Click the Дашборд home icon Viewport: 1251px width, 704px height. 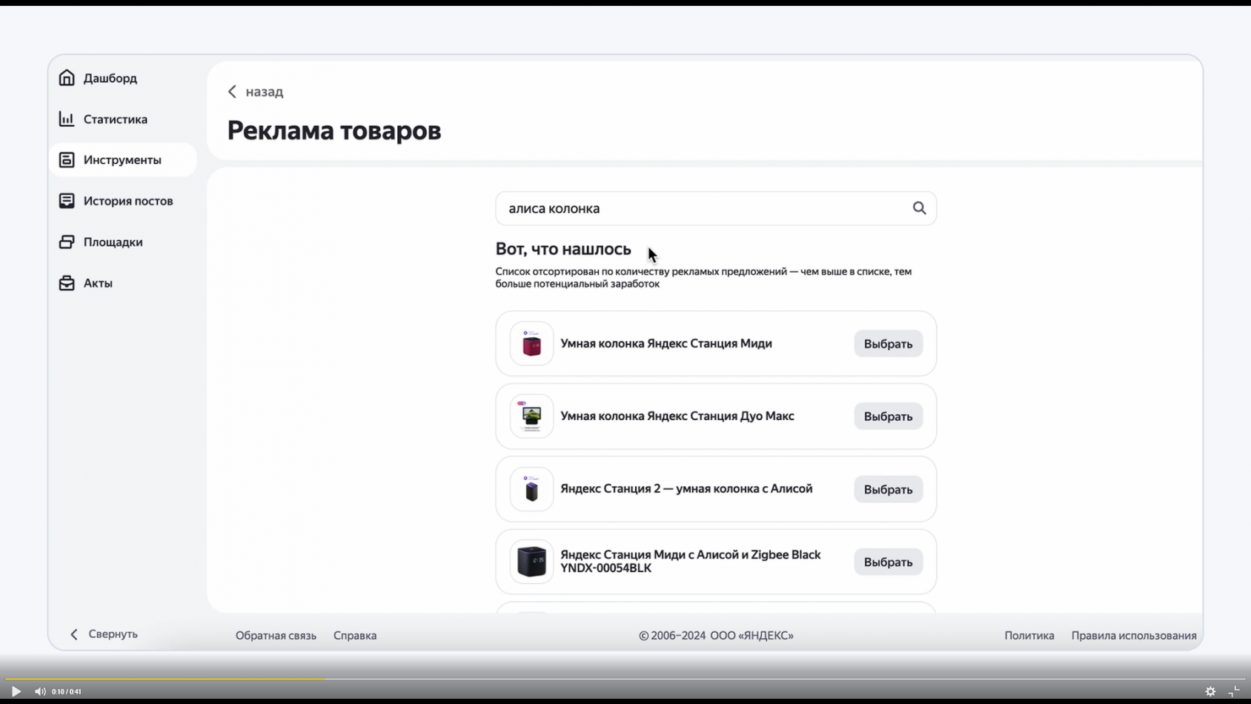pos(67,78)
